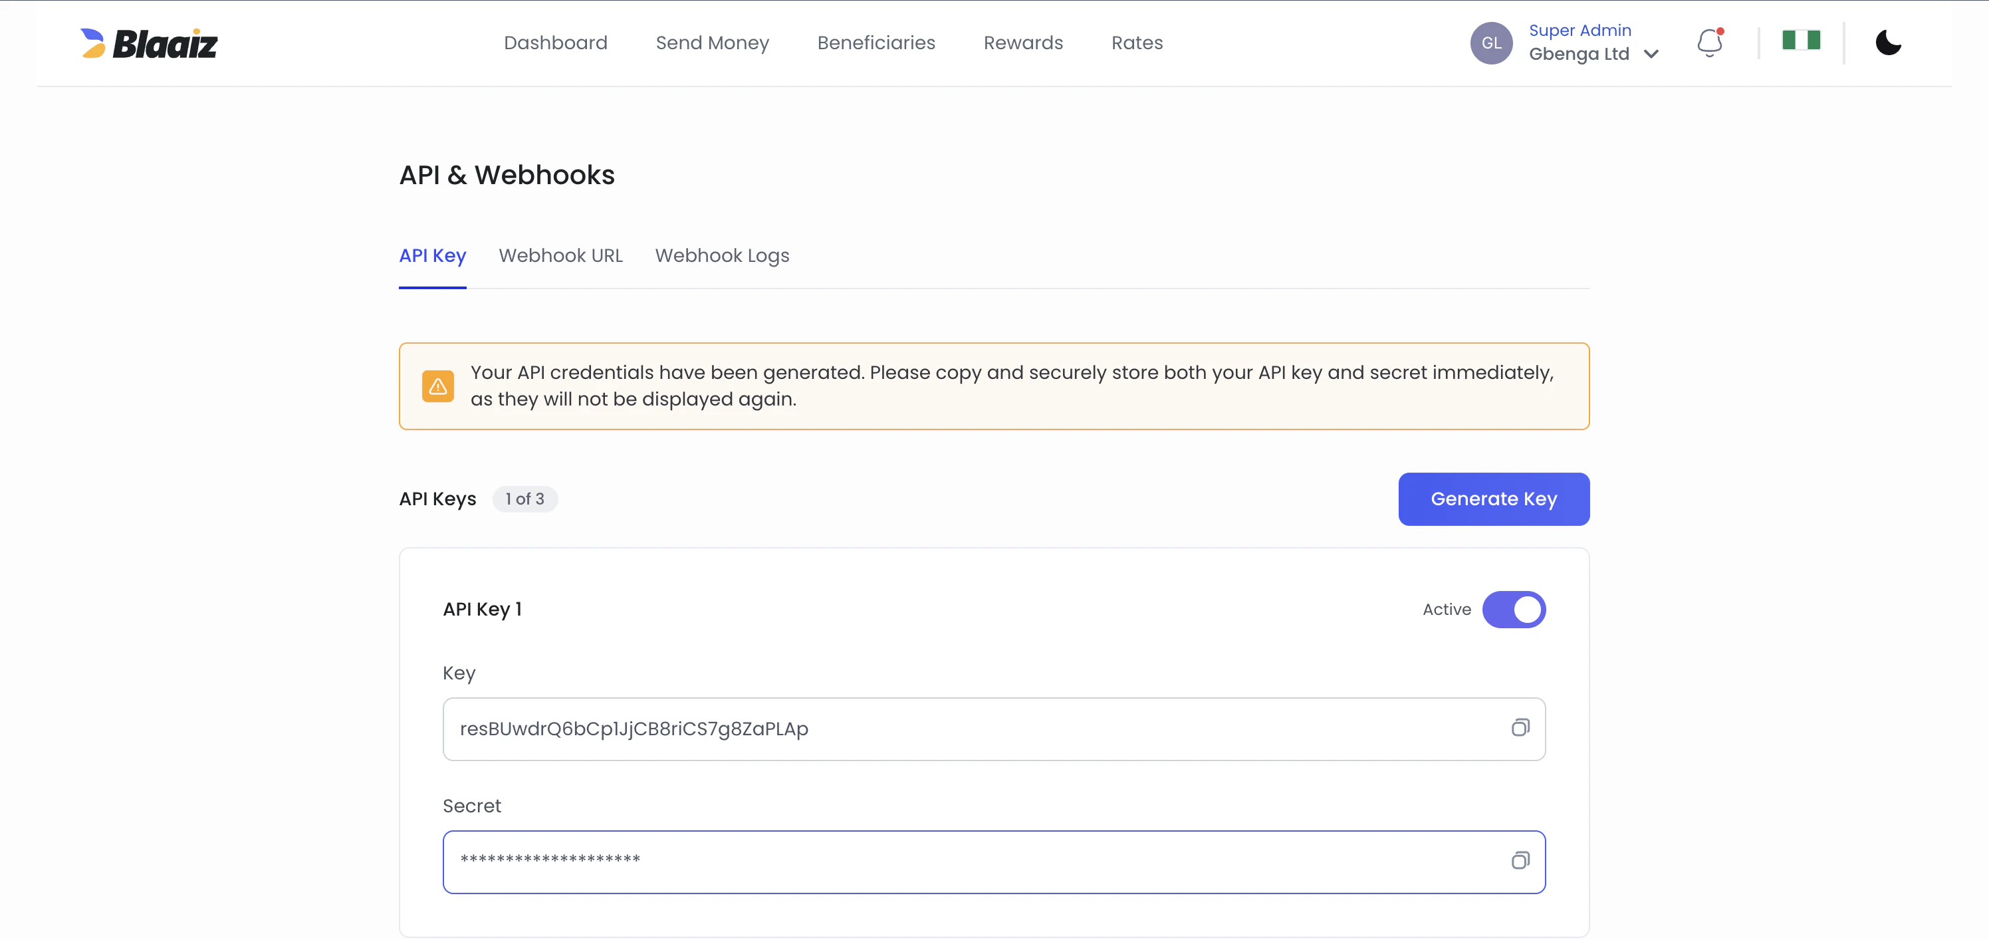Viewport: 1989px width, 940px height.
Task: Open the notifications bell
Action: (1710, 43)
